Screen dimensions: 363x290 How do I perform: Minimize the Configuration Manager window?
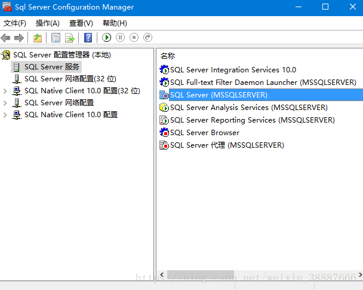pyautogui.click(x=299, y=7)
